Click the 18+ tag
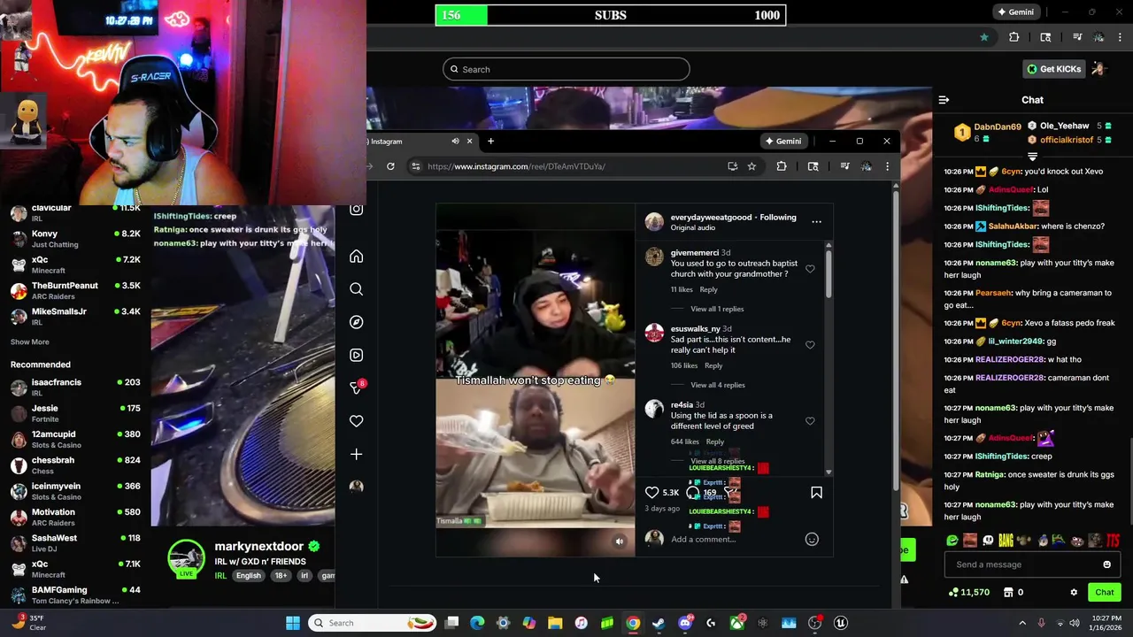 coord(281,576)
